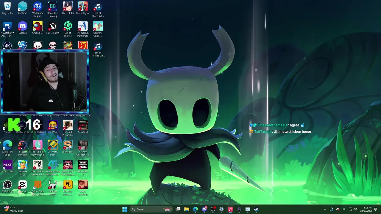Open Settings gear in the taskbar
This screenshot has width=381, height=214.
coord(221,209)
